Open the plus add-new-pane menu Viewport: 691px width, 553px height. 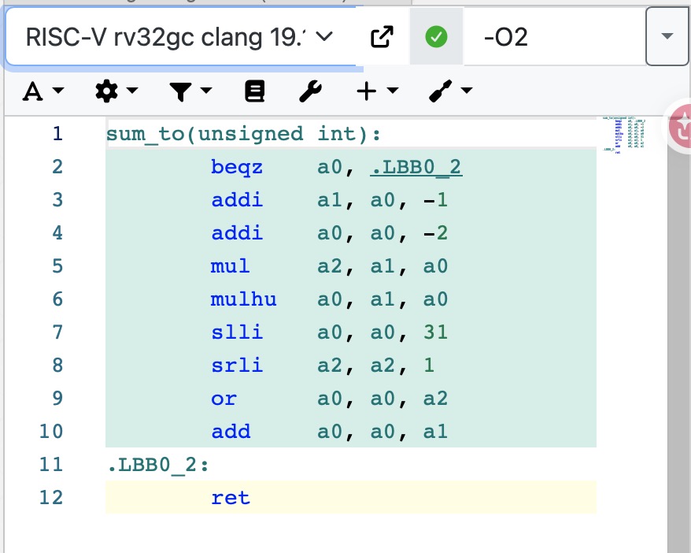[377, 91]
